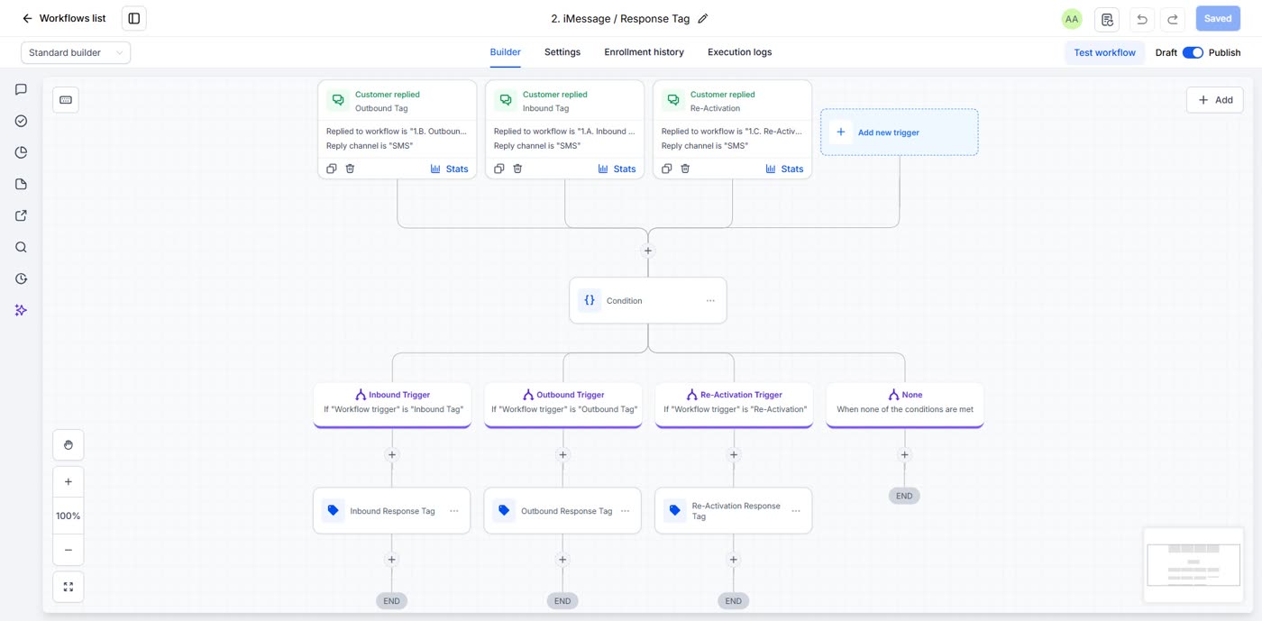Select the Outbound Response Tag action

pyautogui.click(x=562, y=511)
